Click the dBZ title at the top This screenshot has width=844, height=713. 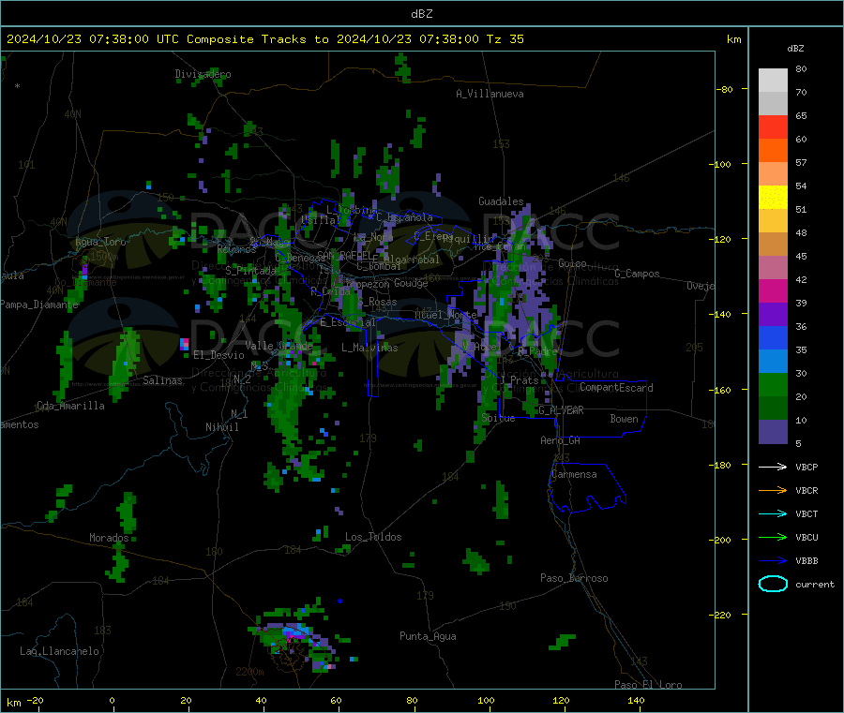[x=421, y=14]
